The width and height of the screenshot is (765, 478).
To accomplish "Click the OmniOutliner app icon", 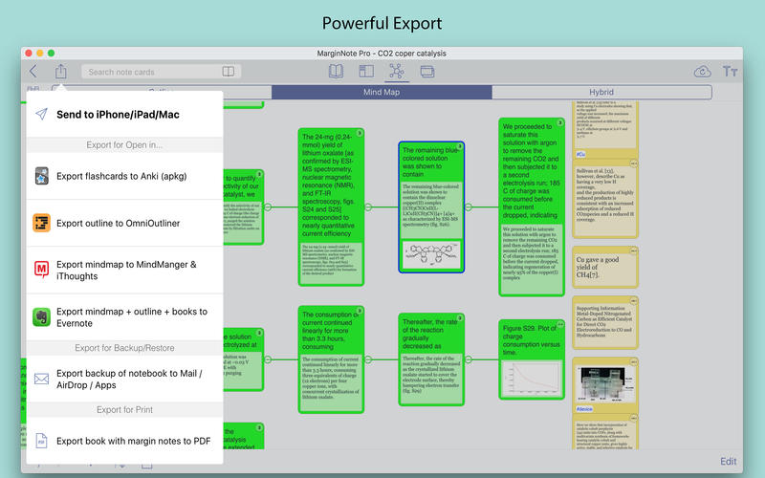I will pos(41,223).
